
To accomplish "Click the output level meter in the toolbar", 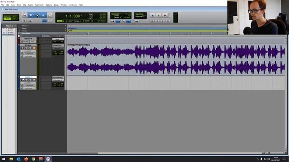I will 176,18.
